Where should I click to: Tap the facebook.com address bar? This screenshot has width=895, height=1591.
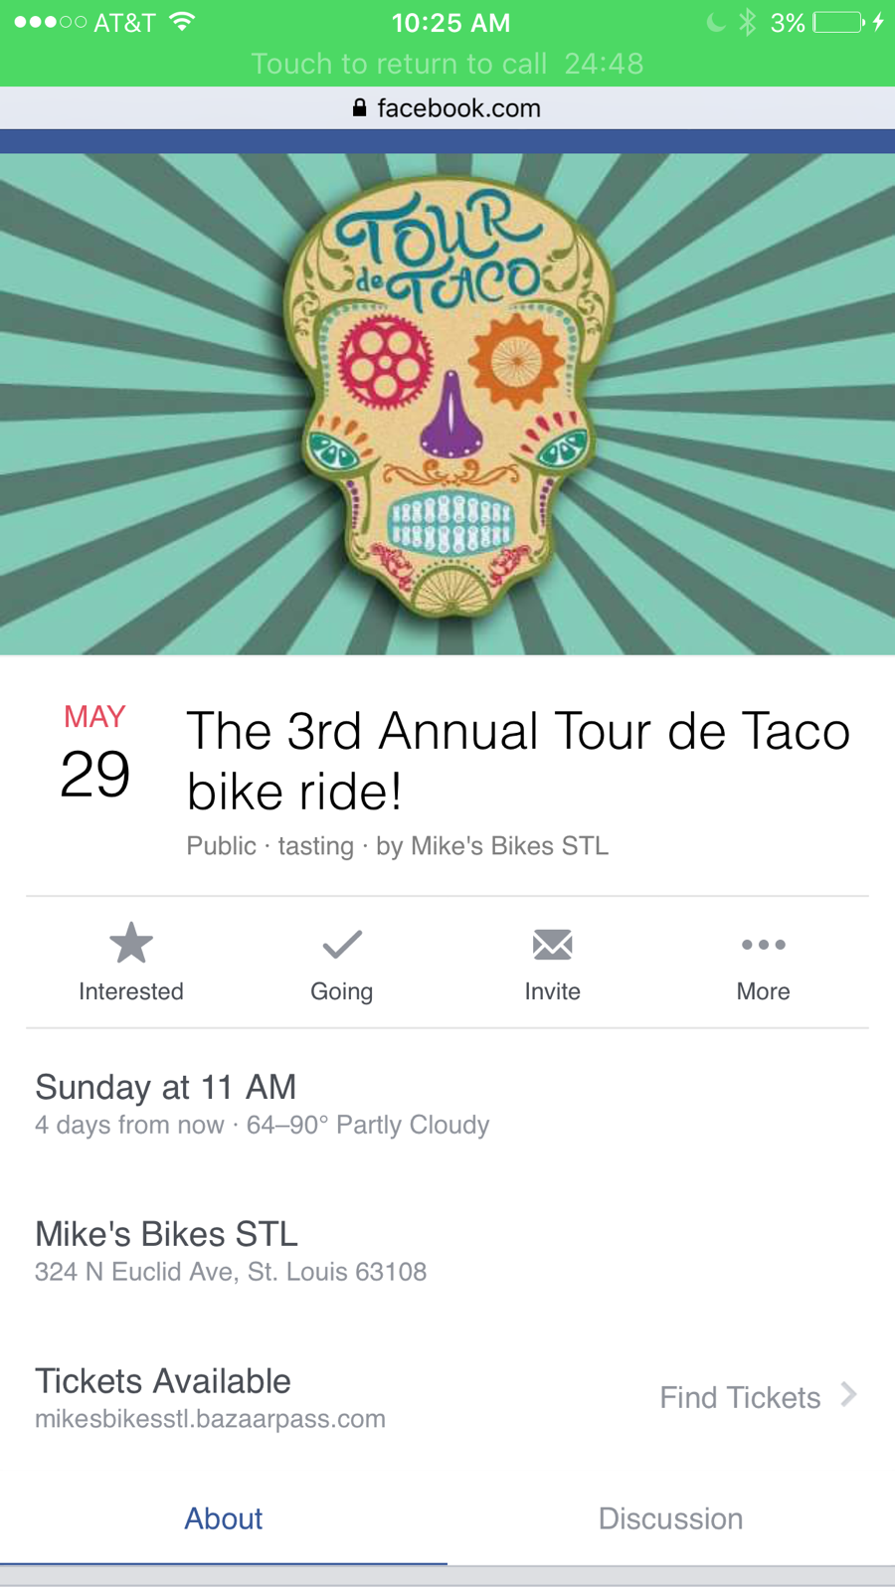click(458, 108)
